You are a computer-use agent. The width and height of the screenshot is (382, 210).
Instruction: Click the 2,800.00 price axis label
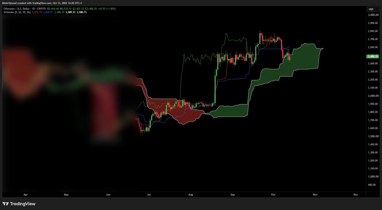373,31
